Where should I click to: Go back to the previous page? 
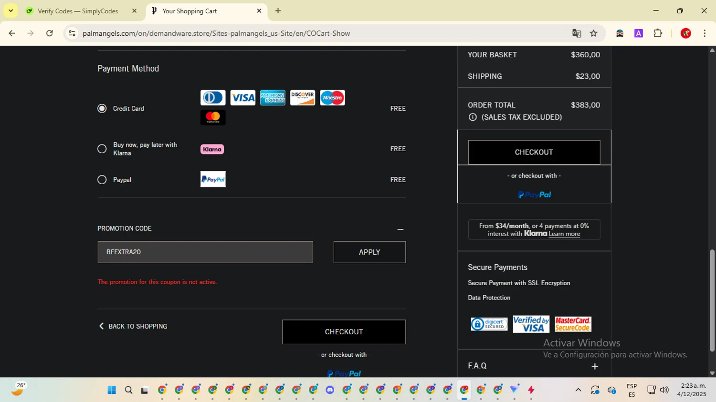12,33
